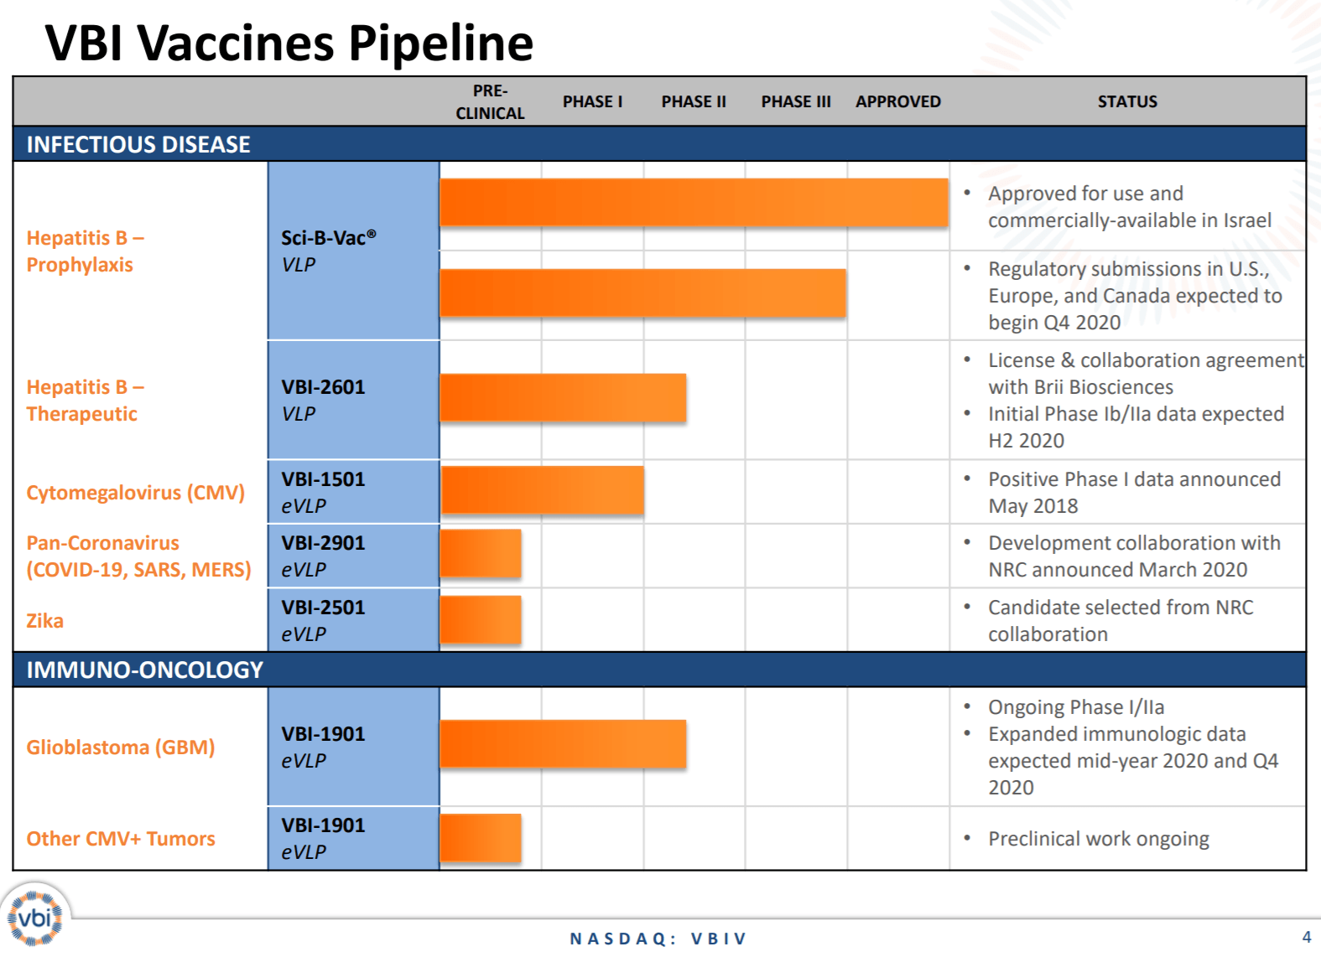This screenshot has width=1321, height=957.
Task: Click VBI-1901 cell in Other CMV+ Tumors row
Action: (x=353, y=838)
